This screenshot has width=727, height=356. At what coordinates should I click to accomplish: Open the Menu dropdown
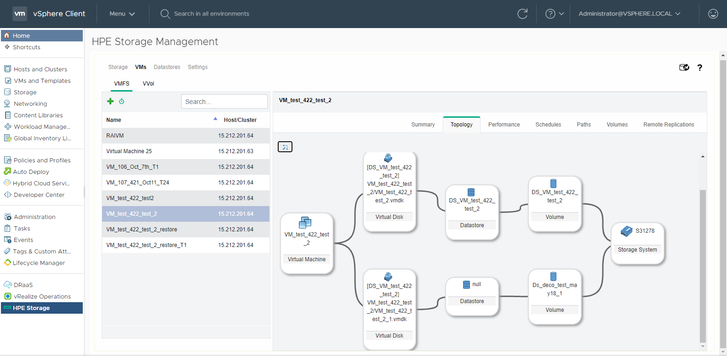(122, 14)
